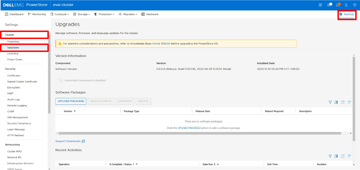
Task: Click the Dashboard grid icon
Action: pyautogui.click(x=6, y=14)
